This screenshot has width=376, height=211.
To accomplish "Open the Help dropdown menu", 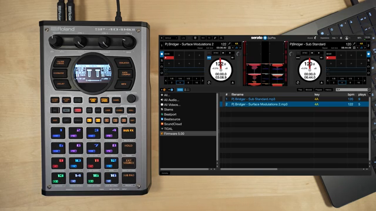I will pyautogui.click(x=334, y=38).
